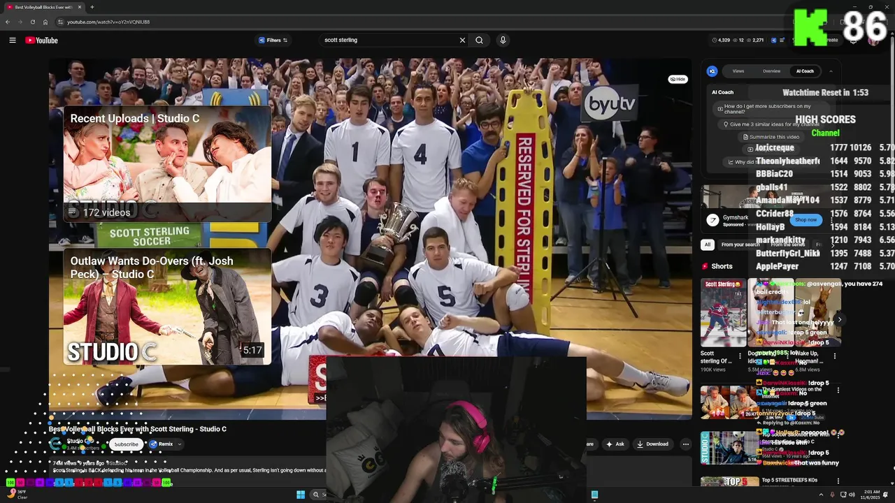
Task: Open the 'Recent Uploads | Studio C' playlist card
Action: pos(167,163)
